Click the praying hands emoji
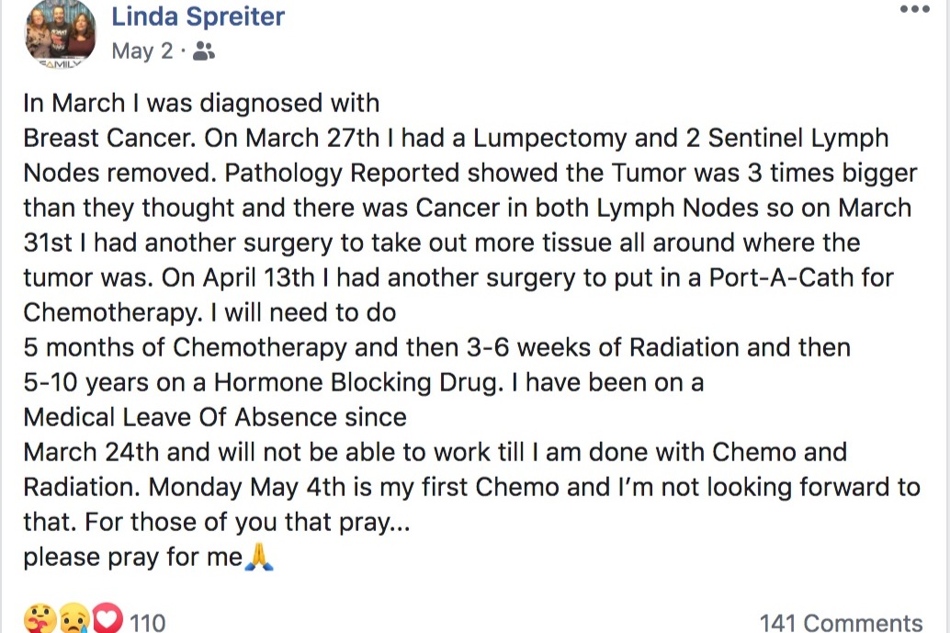950x633 pixels. pyautogui.click(x=260, y=557)
